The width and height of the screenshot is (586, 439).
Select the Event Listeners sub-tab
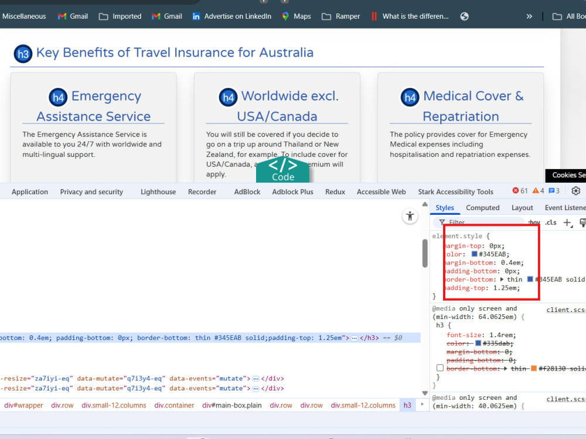coord(565,208)
